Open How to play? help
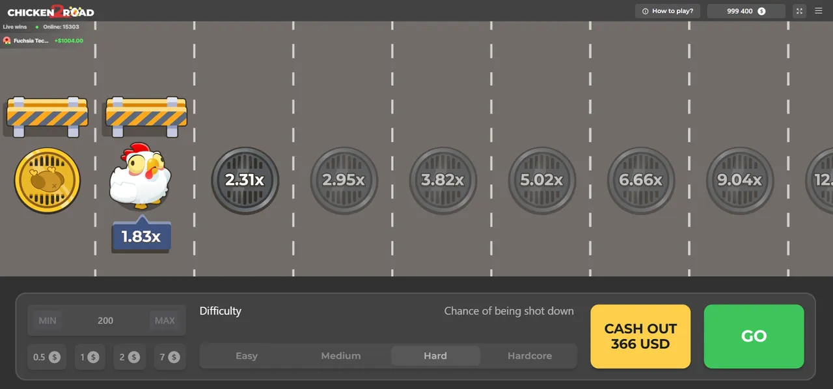 [x=668, y=11]
